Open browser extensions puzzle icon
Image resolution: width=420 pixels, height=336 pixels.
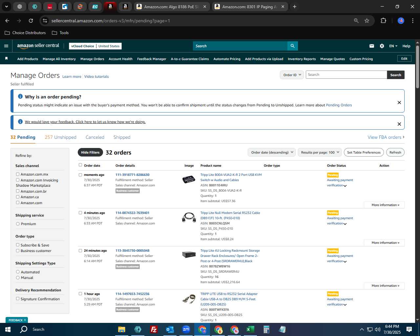[383, 21]
